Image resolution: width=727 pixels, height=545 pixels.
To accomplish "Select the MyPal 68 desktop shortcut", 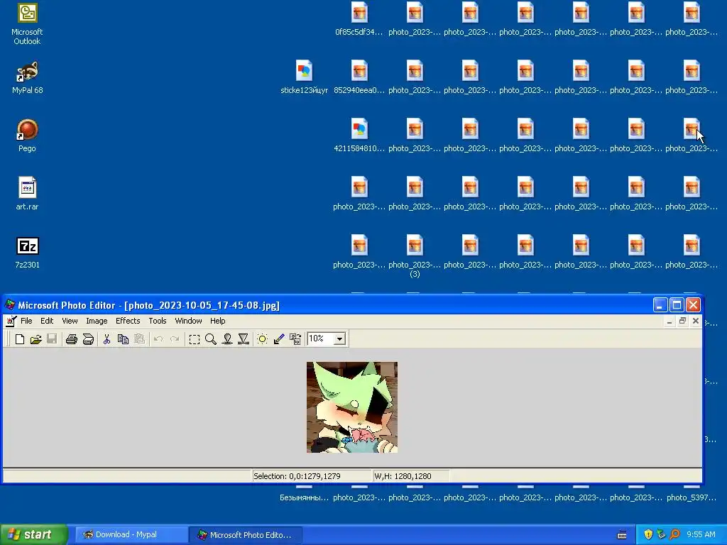I will point(27,78).
